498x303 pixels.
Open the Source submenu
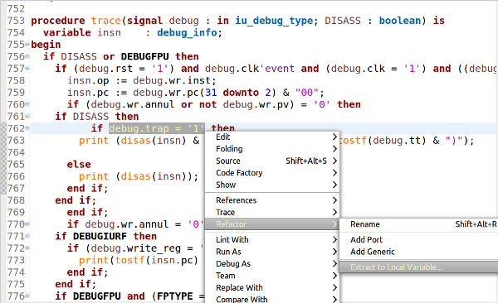coord(272,161)
